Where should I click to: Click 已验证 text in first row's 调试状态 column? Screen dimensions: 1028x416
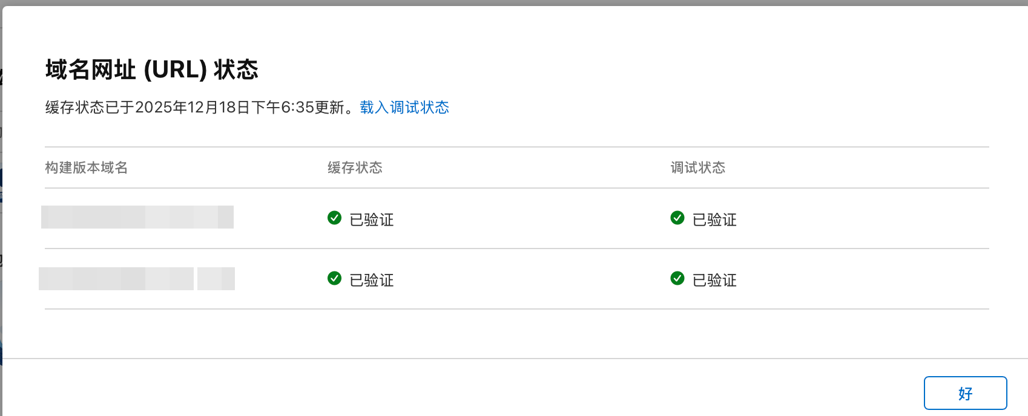(x=714, y=219)
